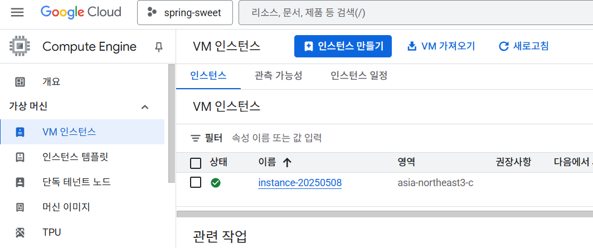This screenshot has width=593, height=248.
Task: Click the 개요 dashboard icon
Action: (20, 82)
